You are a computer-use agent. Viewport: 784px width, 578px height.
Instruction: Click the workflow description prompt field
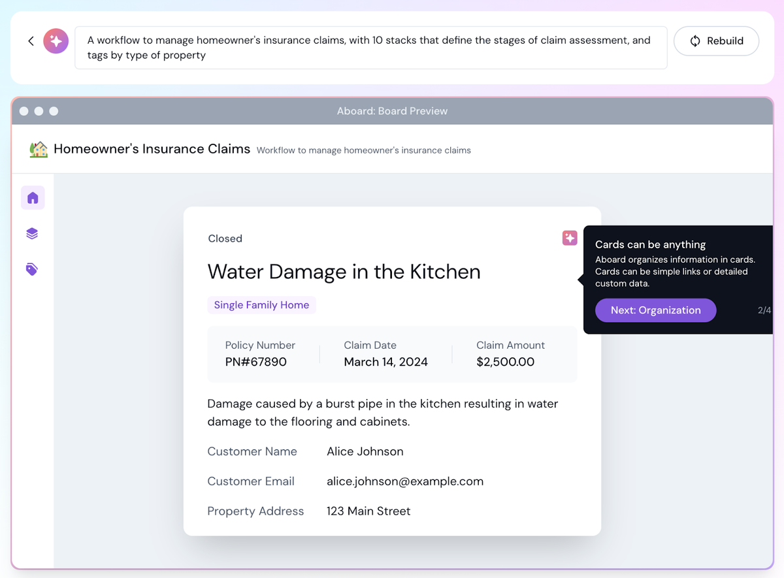370,47
